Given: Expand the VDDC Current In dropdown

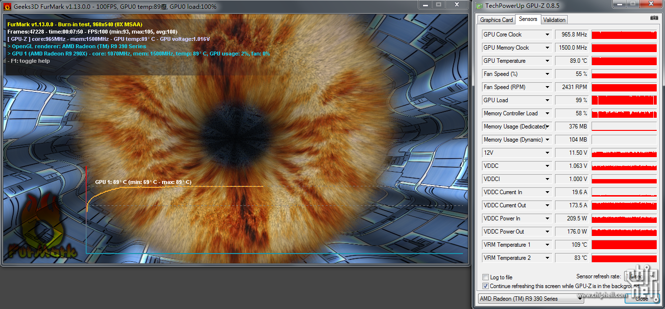Looking at the screenshot, I should [547, 192].
